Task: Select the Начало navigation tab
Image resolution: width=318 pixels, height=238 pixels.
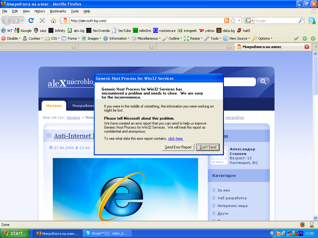Action: [x=54, y=106]
